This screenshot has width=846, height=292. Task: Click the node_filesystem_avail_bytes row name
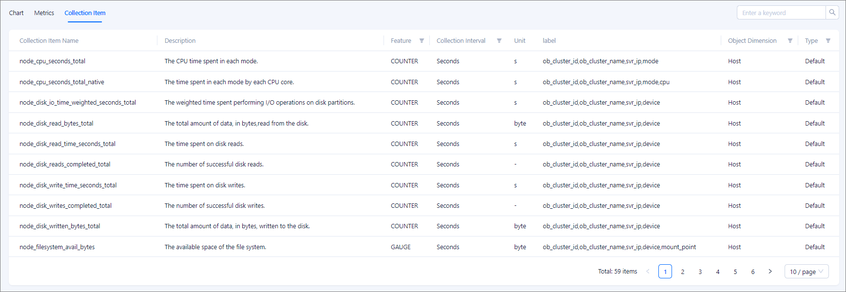57,247
